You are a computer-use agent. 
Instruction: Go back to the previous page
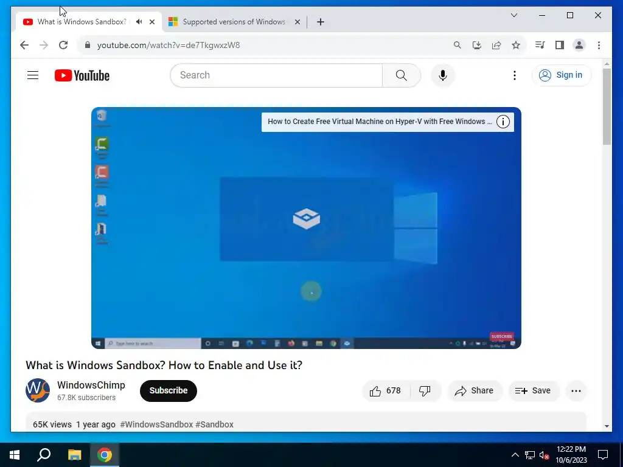(24, 45)
